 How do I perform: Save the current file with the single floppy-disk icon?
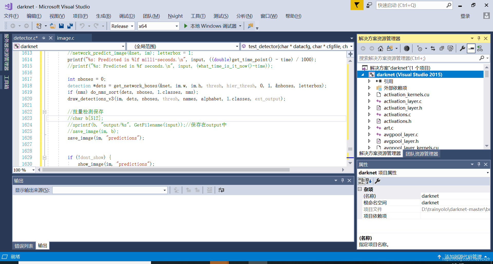point(61,26)
